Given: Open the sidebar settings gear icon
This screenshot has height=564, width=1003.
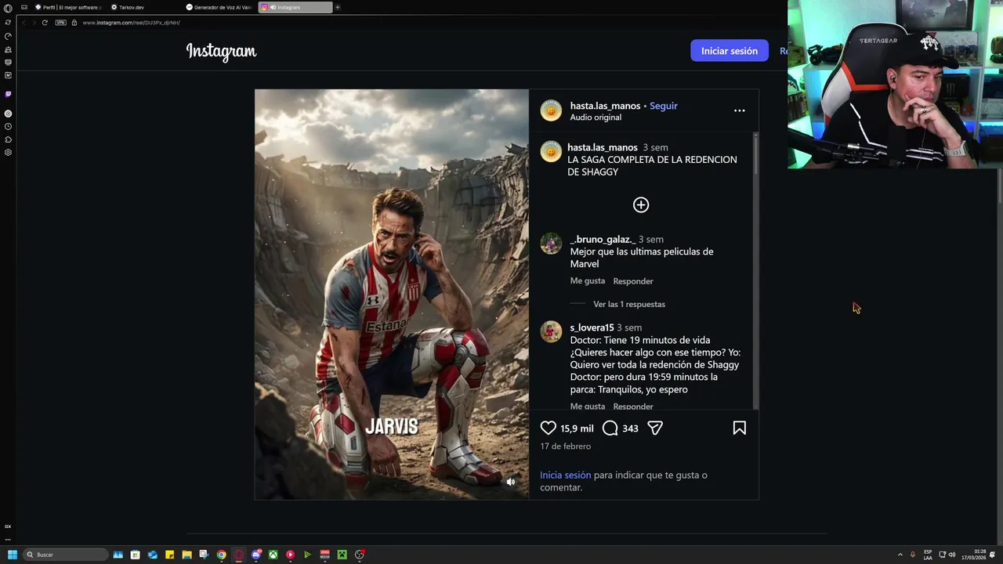Looking at the screenshot, I should tap(8, 152).
